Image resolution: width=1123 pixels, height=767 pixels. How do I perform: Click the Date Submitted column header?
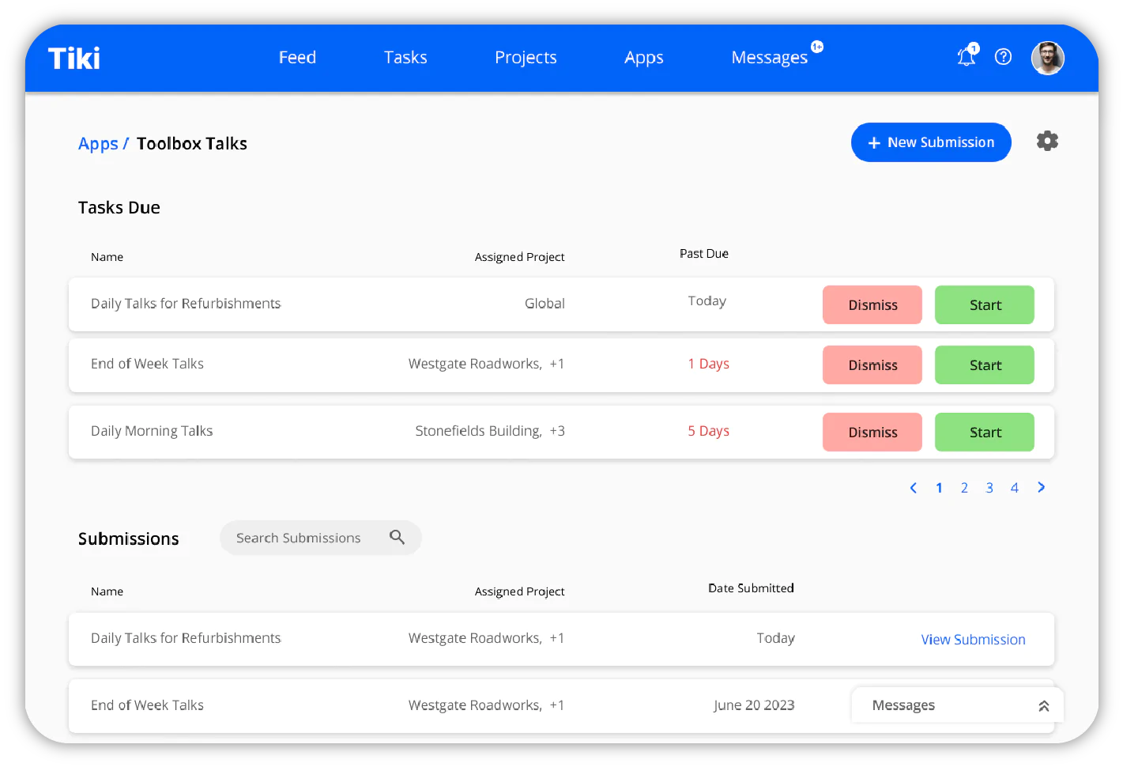[x=751, y=588]
